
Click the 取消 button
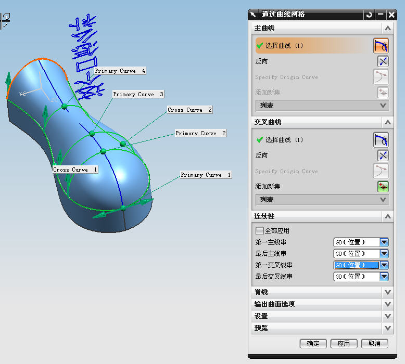[374, 344]
